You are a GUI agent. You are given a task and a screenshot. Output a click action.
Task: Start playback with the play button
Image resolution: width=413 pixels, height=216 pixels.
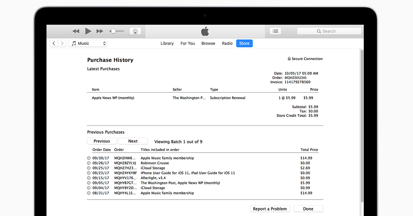coord(88,31)
